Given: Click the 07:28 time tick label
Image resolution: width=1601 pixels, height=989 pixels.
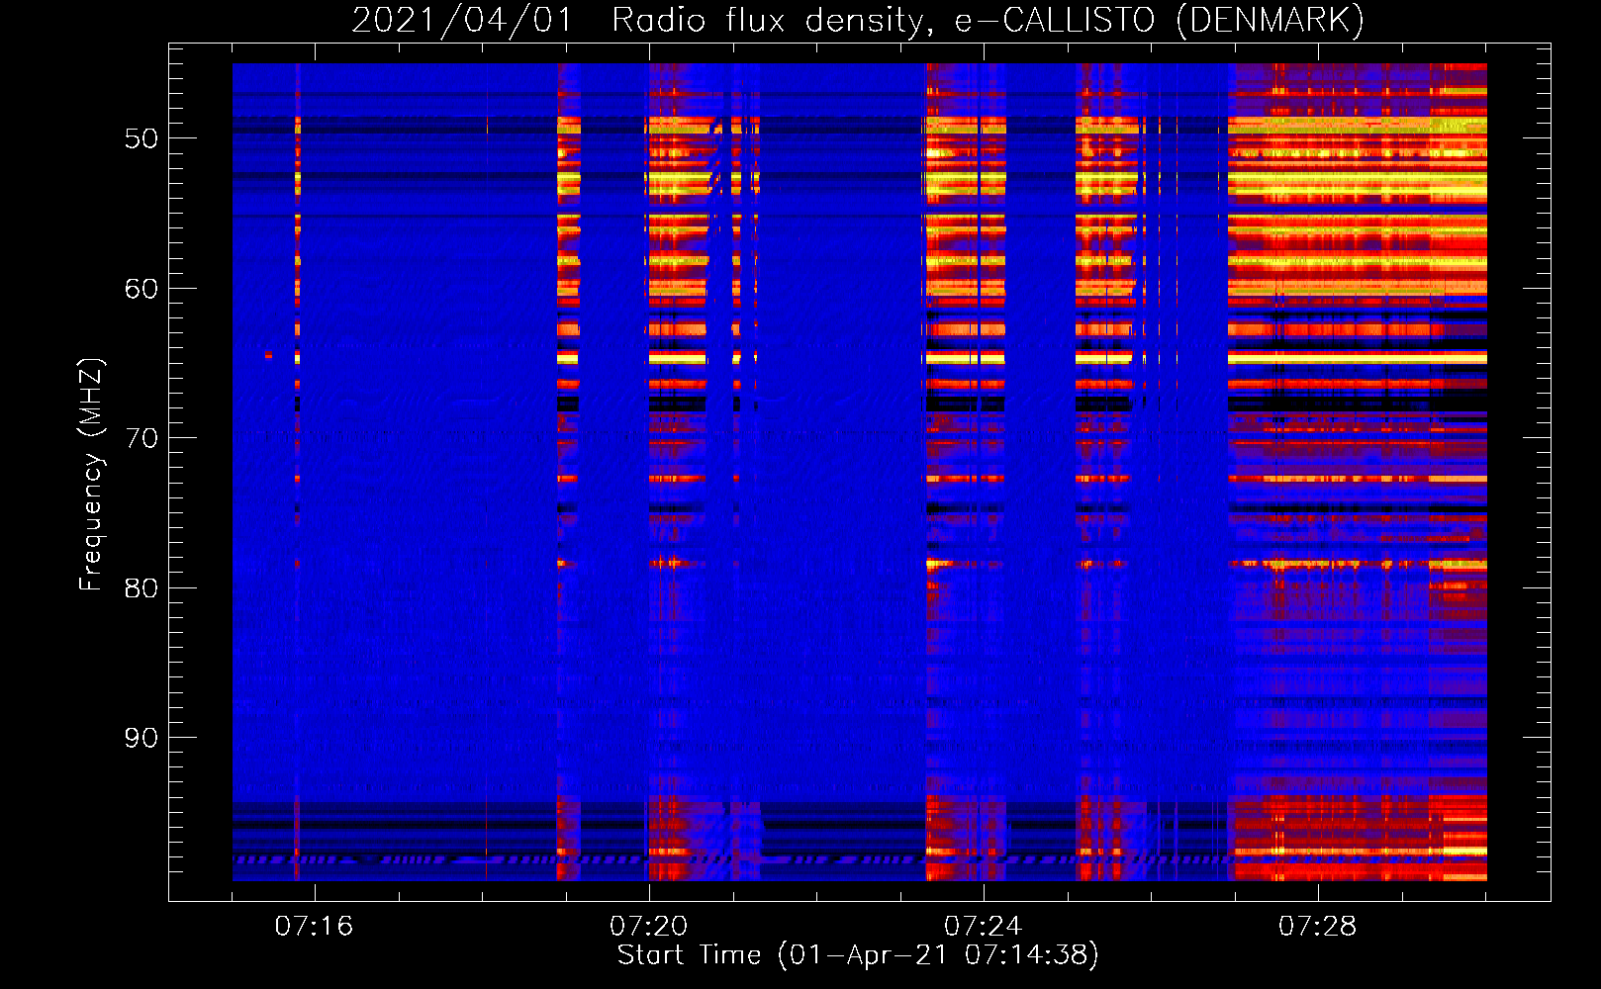Looking at the screenshot, I should 1317,927.
